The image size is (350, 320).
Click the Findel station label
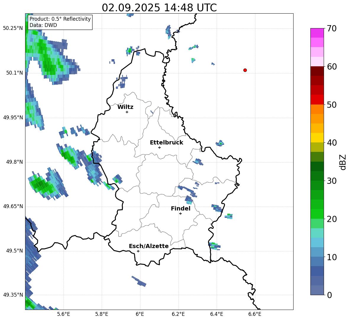pyautogui.click(x=181, y=208)
